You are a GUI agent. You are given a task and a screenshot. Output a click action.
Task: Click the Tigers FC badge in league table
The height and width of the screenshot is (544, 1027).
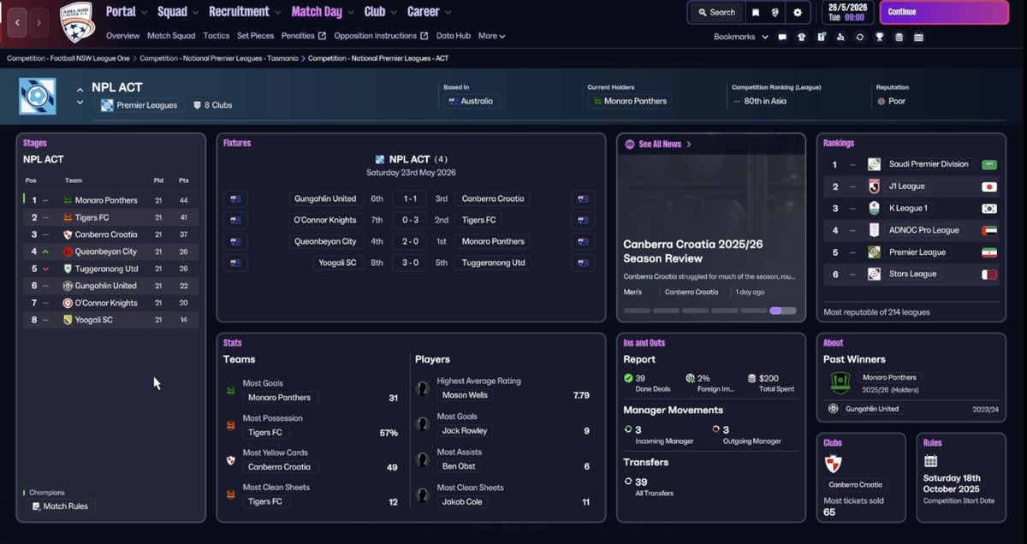click(x=68, y=217)
